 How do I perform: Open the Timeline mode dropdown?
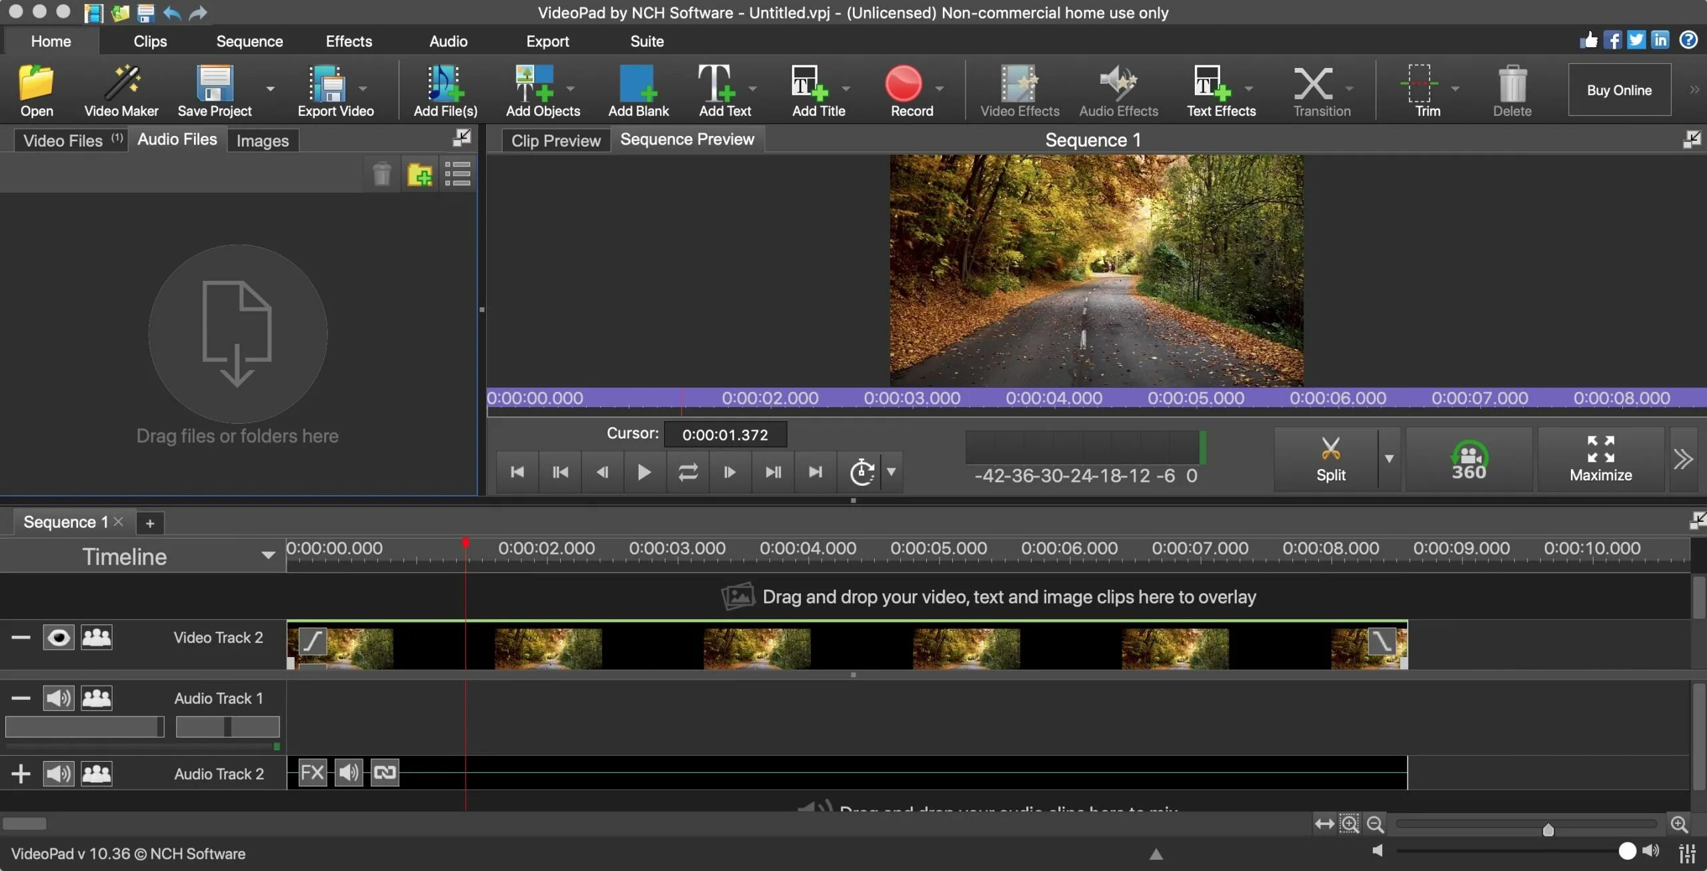268,556
